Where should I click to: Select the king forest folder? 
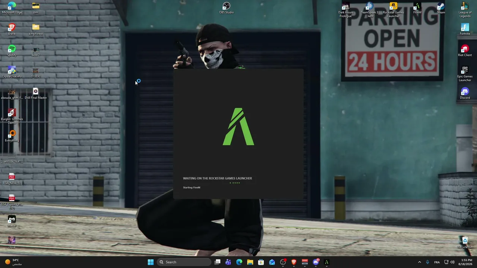coord(36,29)
